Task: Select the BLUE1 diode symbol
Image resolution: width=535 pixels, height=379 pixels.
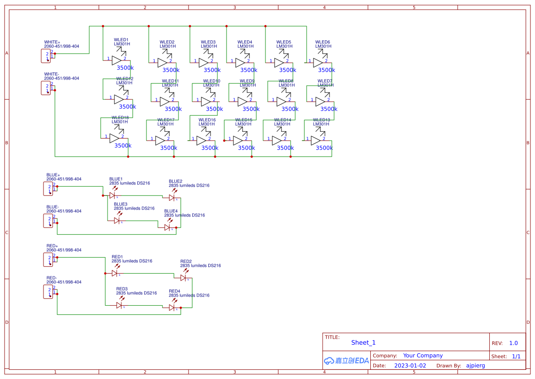Action: (x=112, y=195)
